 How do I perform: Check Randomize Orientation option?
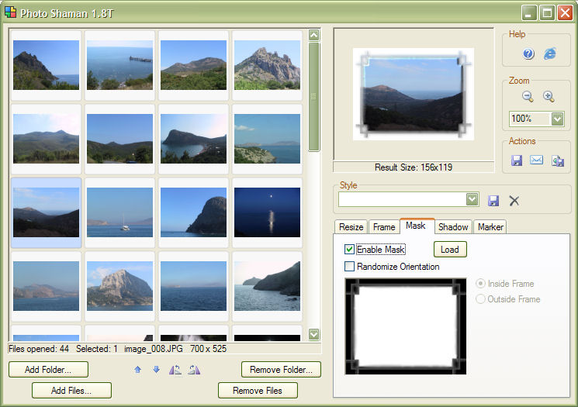click(x=349, y=267)
